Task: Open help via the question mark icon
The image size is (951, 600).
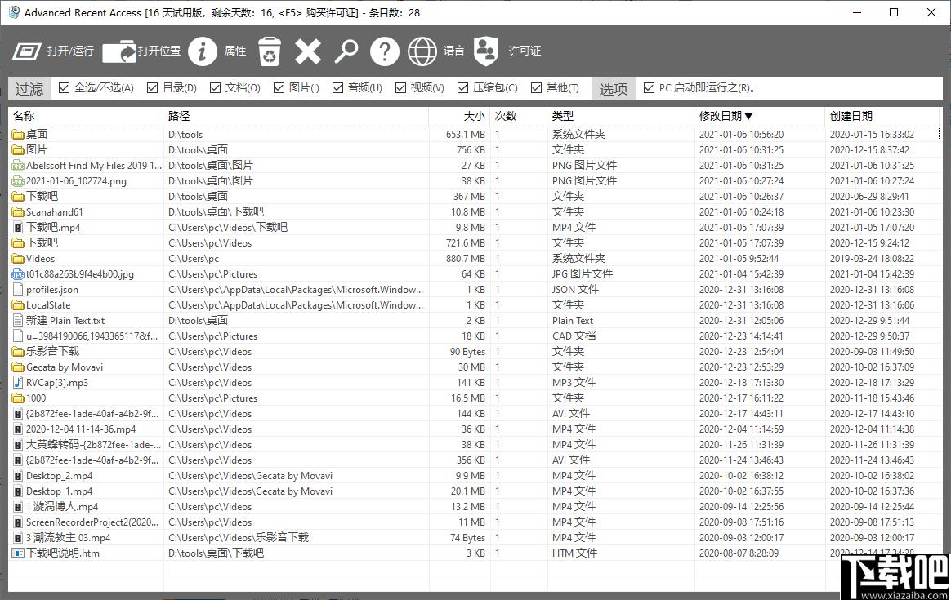Action: tap(384, 51)
